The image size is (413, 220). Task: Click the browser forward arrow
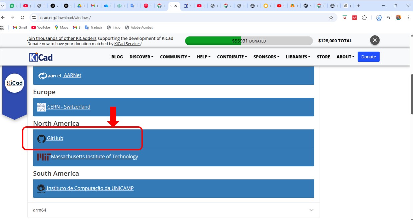point(13,17)
